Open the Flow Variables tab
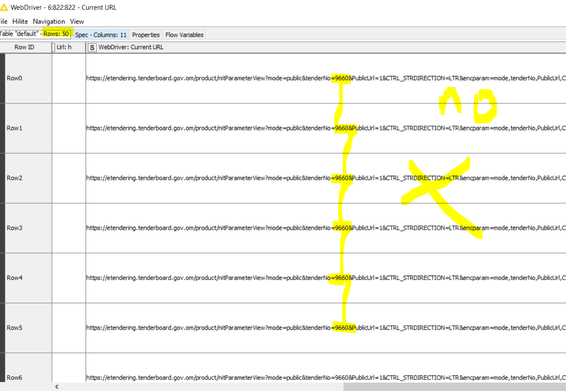This screenshot has width=566, height=391. click(184, 35)
